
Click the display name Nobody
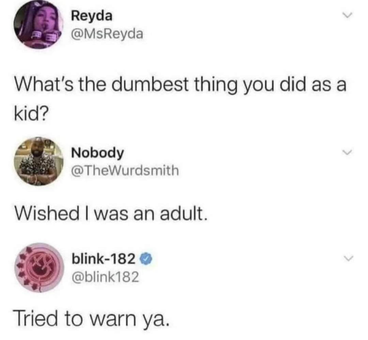coord(97,153)
